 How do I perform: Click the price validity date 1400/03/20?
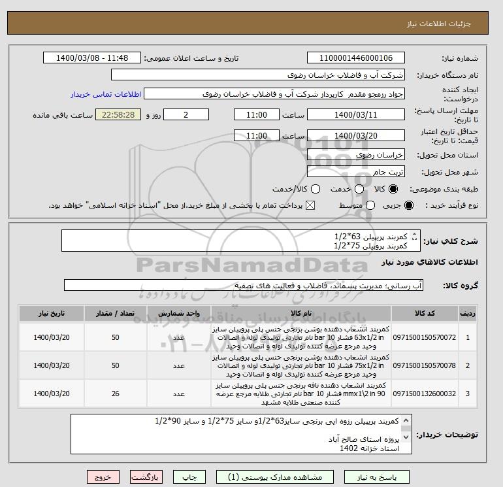point(356,135)
